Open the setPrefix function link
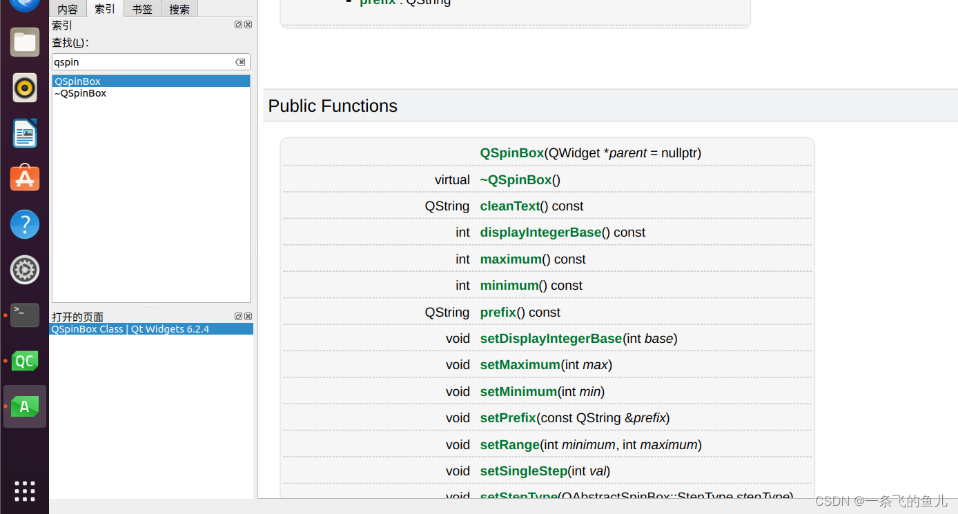The height and width of the screenshot is (514, 958). 508,418
